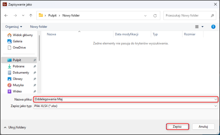This screenshot has width=220, height=135.
Task: Open Galeria in the sidebar
Action: [x=17, y=41]
